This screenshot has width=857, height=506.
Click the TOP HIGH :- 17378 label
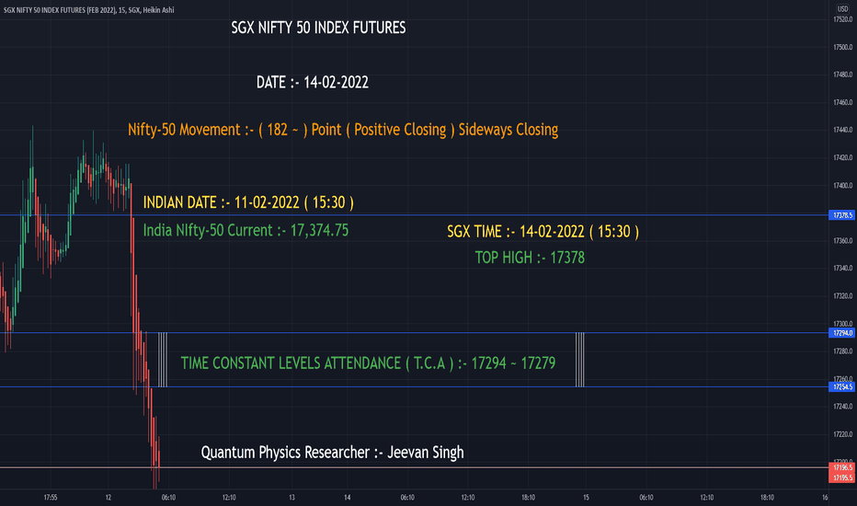point(530,257)
